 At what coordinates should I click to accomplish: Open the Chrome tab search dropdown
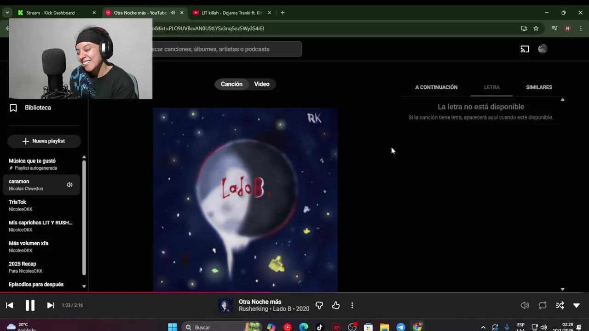pos(7,13)
